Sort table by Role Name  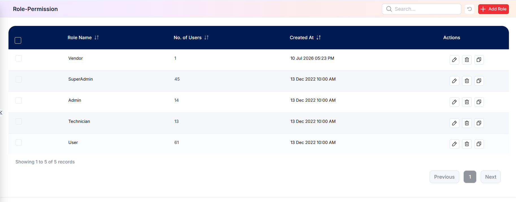click(97, 37)
